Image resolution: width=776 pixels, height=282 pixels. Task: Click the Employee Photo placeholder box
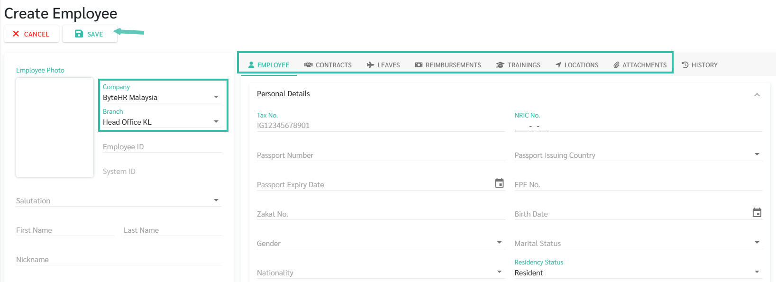(55, 127)
